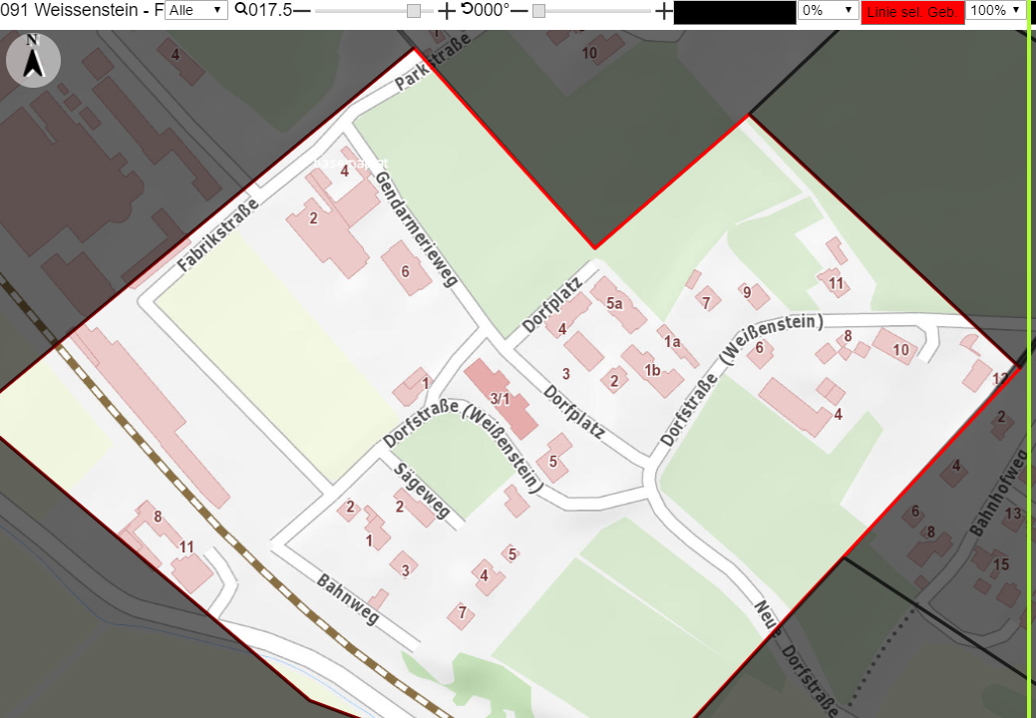Open the 100% dropdown
1036x718 pixels.
pyautogui.click(x=995, y=10)
